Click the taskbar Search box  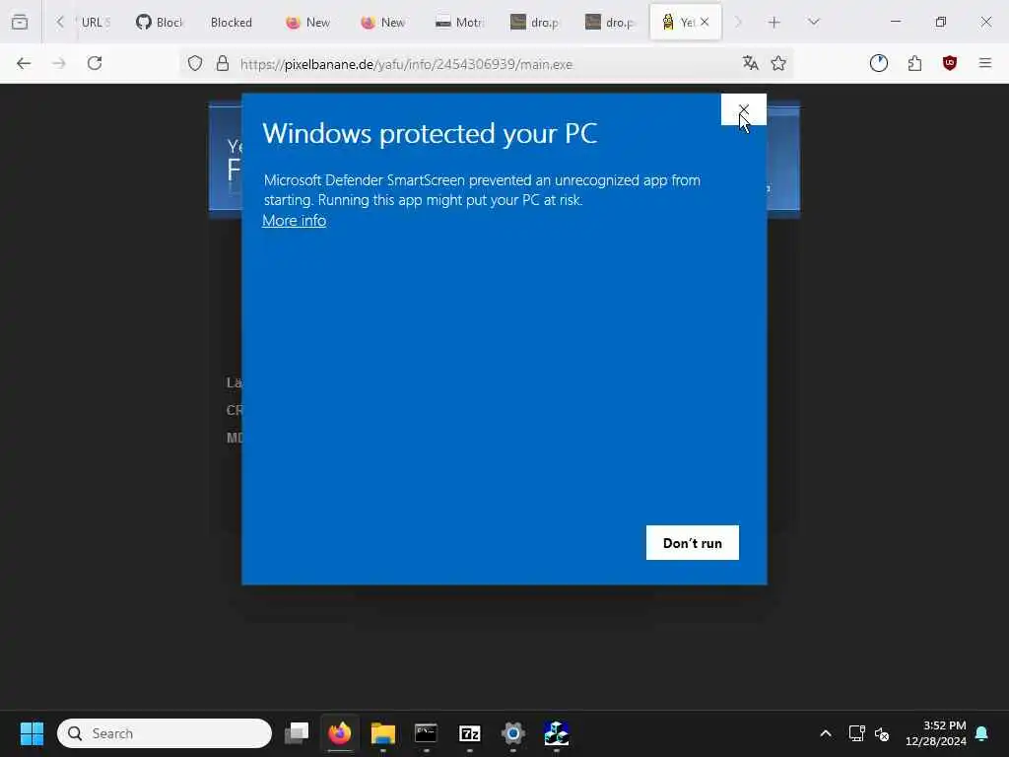pyautogui.click(x=165, y=733)
